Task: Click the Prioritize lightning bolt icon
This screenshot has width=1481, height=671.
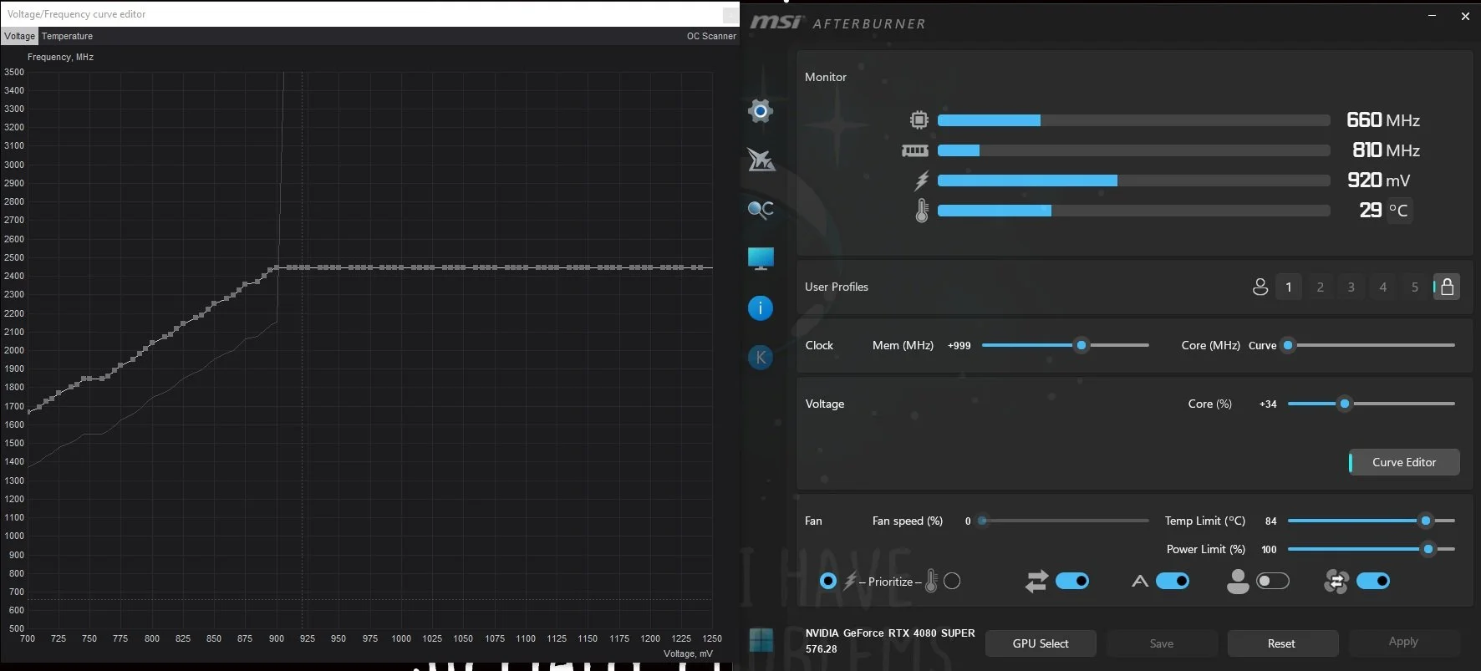Action: point(850,581)
